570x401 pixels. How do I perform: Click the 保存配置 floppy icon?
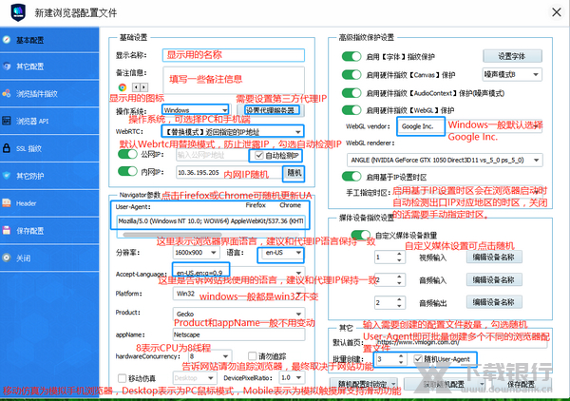(x=7, y=230)
